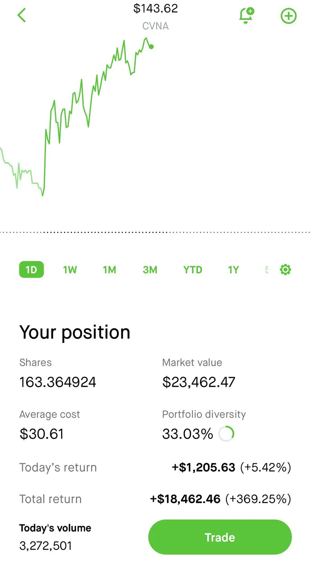Switch chart to 1M range
Viewport: 311px width, 571px height.
point(109,270)
